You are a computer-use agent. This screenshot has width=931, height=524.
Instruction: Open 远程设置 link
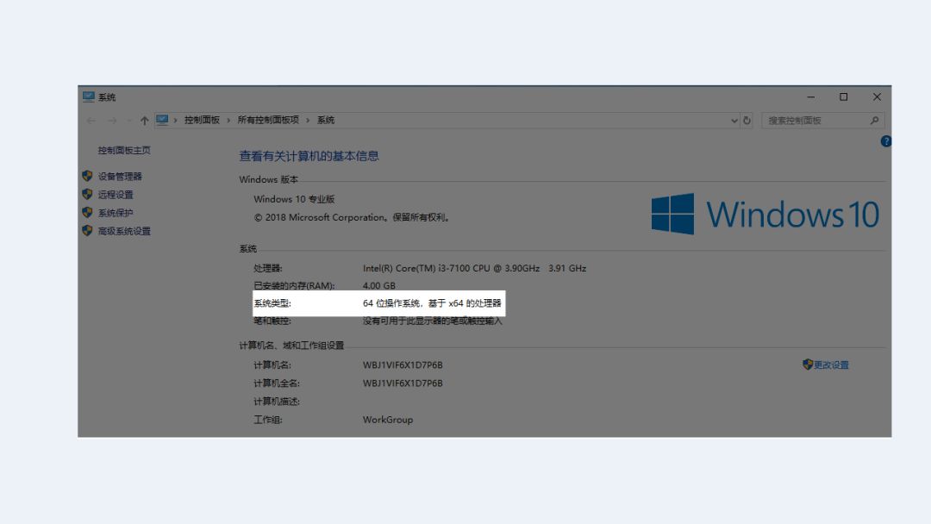116,195
